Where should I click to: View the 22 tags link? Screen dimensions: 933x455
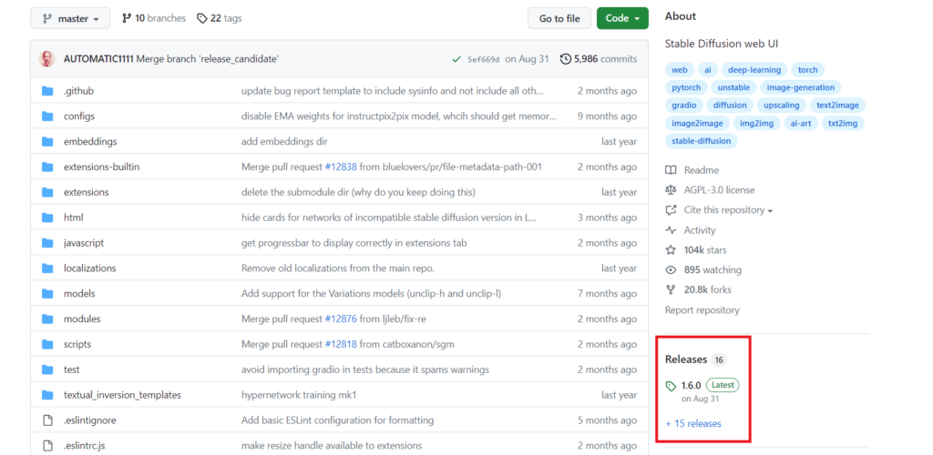coord(220,18)
